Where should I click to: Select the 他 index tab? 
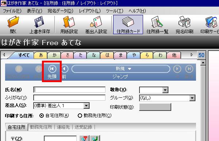(174, 55)
